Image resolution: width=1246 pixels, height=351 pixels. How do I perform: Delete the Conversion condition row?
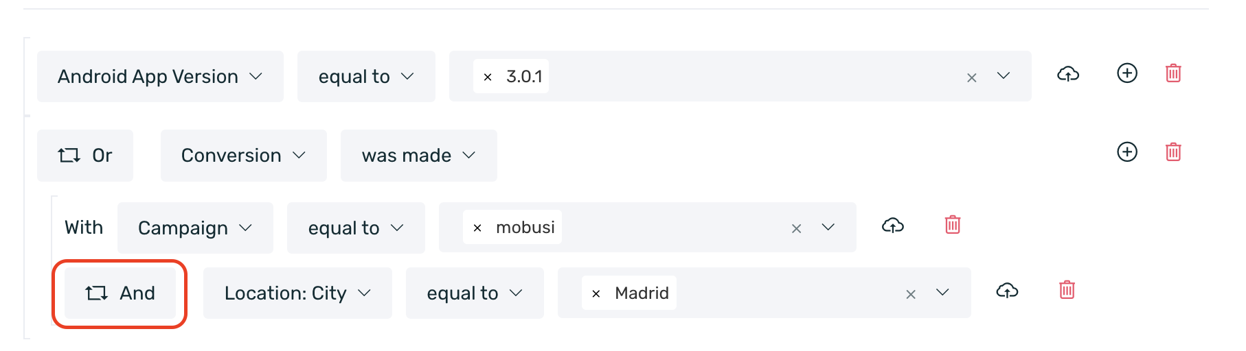point(1173,152)
